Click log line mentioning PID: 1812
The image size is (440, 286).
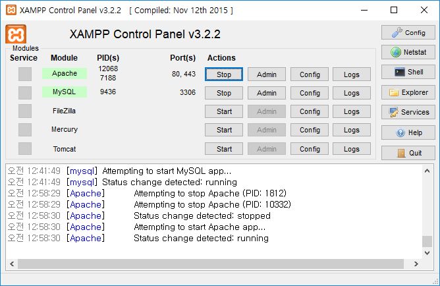[x=210, y=193]
